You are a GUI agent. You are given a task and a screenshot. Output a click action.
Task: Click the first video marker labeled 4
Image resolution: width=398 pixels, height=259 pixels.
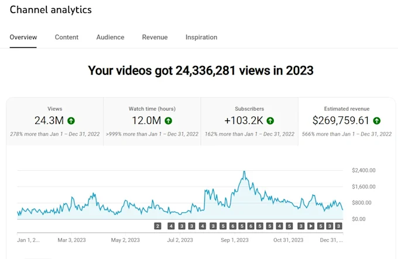171,226
